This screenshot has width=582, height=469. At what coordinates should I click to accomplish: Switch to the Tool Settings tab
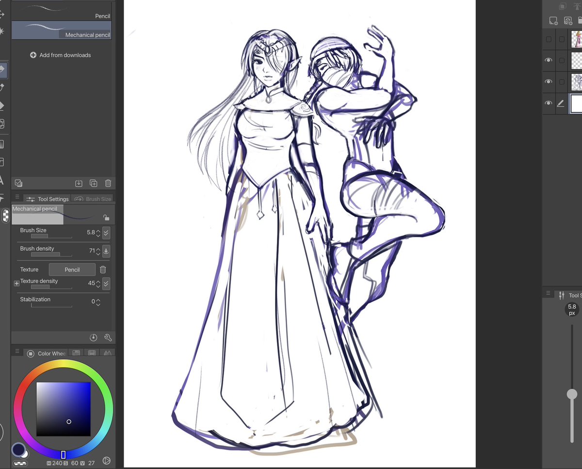(48, 199)
